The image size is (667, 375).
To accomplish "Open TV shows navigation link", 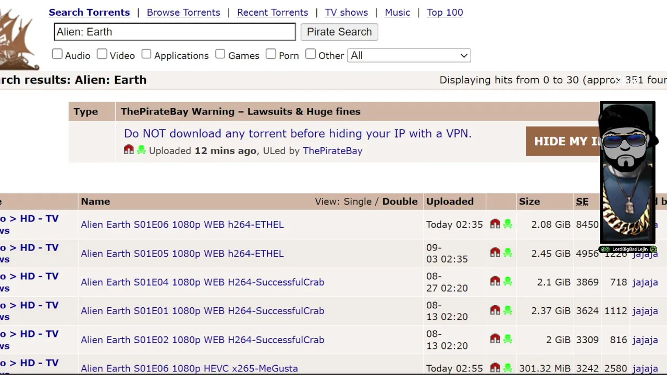I will [x=347, y=12].
